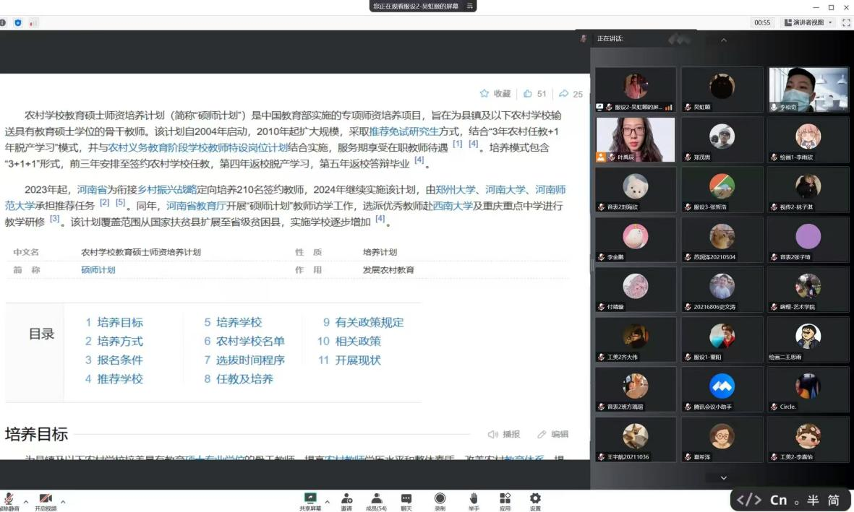Raise hand using the 举手 icon

point(474,498)
